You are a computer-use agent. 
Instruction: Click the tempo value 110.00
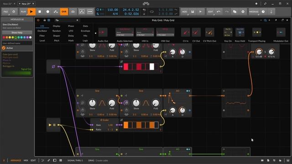pyautogui.click(x=113, y=10)
